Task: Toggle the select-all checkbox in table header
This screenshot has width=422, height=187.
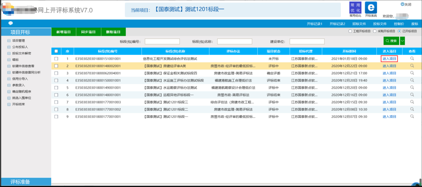Action: point(56,51)
